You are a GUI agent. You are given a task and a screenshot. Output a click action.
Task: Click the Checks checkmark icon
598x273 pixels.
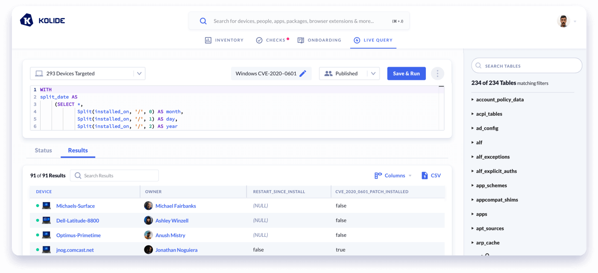[259, 40]
